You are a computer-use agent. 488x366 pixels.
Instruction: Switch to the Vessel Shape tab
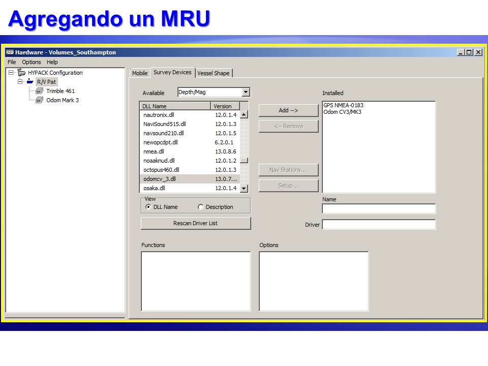[213, 73]
